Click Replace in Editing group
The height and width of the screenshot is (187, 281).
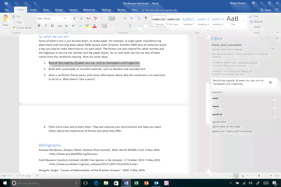point(256,21)
